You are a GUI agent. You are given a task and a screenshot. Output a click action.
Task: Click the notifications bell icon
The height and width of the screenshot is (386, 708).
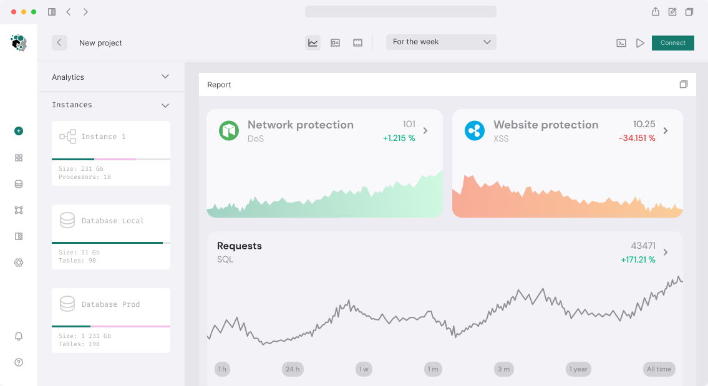click(x=19, y=336)
